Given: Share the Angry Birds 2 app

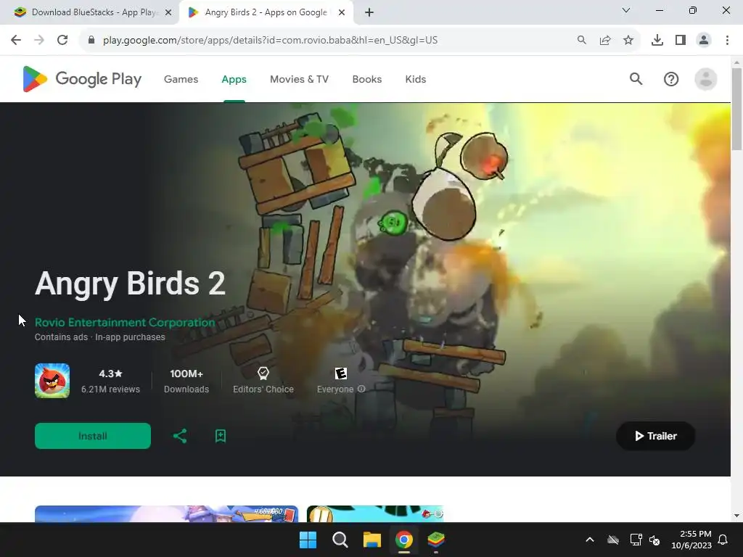Looking at the screenshot, I should [180, 436].
